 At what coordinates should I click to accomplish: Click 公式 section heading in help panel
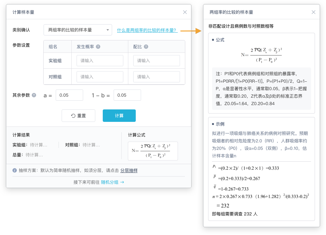(220, 40)
